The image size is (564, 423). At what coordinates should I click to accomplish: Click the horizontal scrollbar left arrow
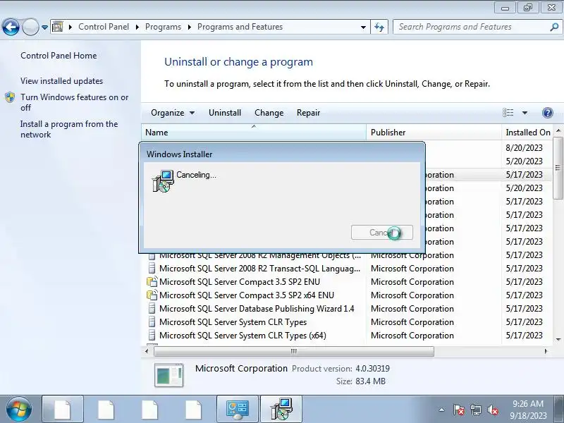147,351
